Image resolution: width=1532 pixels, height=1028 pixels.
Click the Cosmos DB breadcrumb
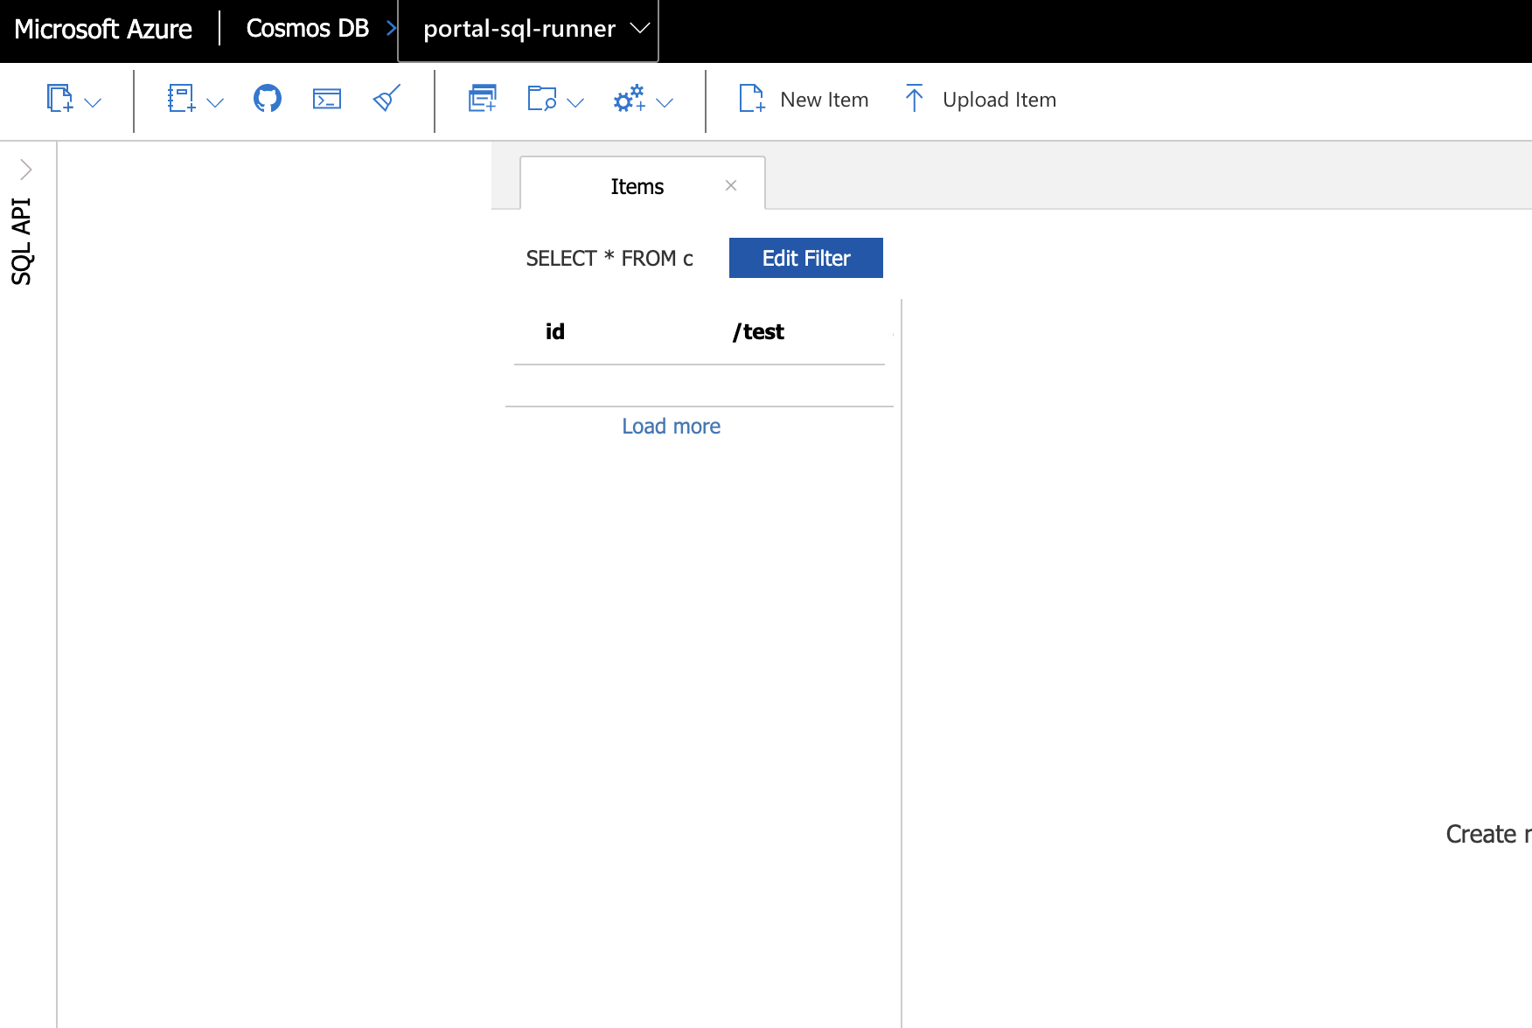coord(308,29)
